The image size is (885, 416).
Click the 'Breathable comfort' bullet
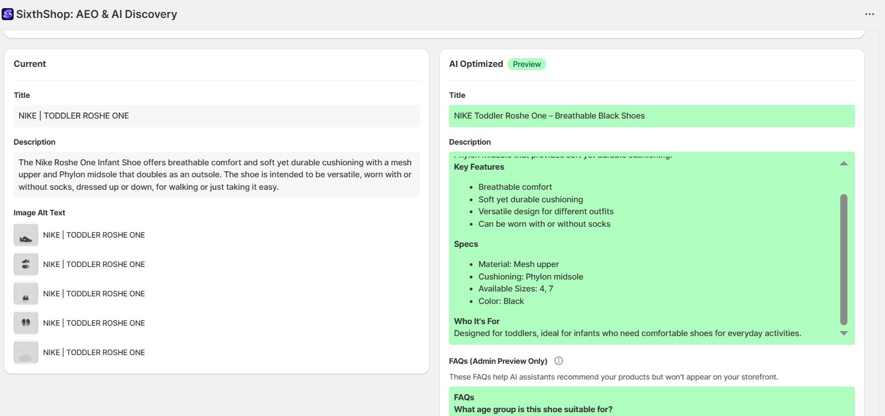click(x=515, y=187)
